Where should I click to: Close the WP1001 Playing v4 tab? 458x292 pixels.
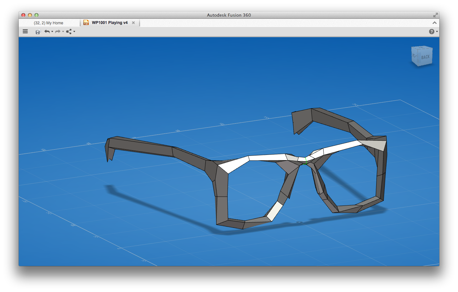point(133,23)
